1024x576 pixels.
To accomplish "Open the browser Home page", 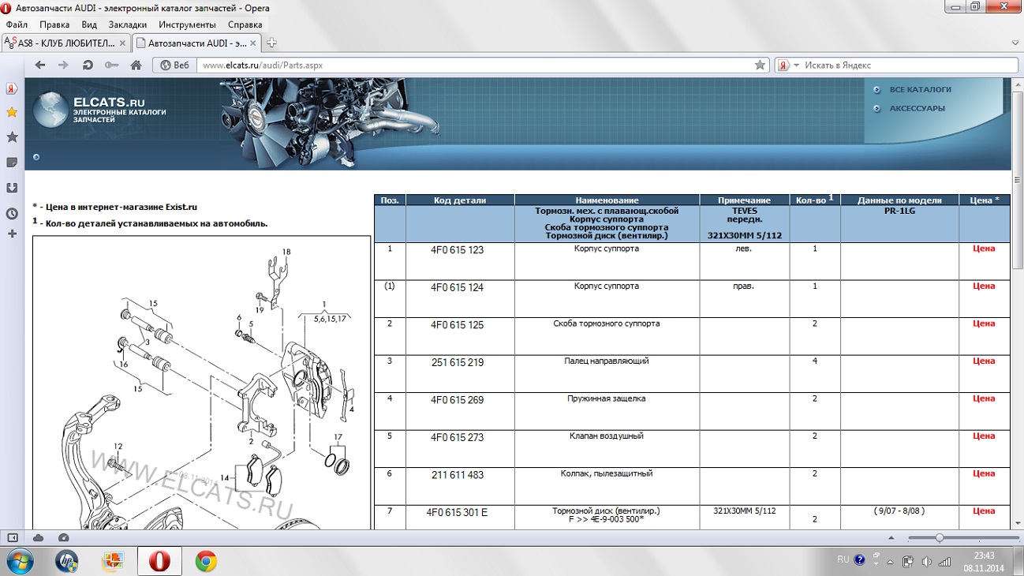I will pos(136,65).
